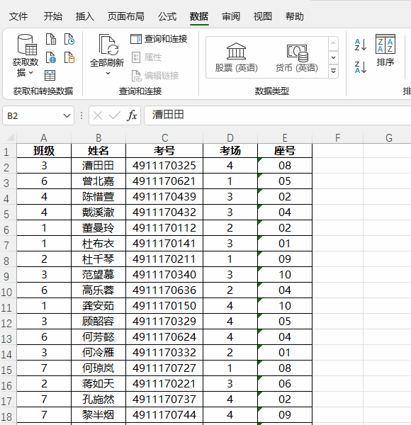Select 股票 (英语) data type
The height and width of the screenshot is (425, 411).
coord(237,57)
